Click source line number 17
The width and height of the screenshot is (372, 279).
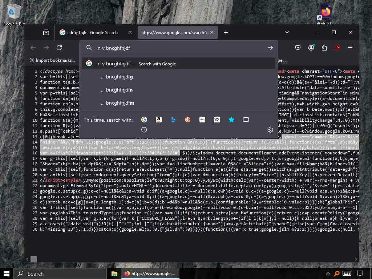click(x=35, y=158)
